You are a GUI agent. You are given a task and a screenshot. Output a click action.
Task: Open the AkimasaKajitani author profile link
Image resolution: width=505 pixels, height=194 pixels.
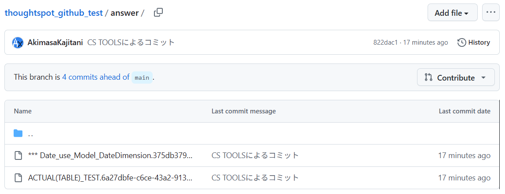click(55, 42)
